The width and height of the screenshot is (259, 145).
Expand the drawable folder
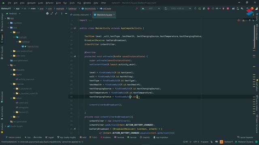11,70
